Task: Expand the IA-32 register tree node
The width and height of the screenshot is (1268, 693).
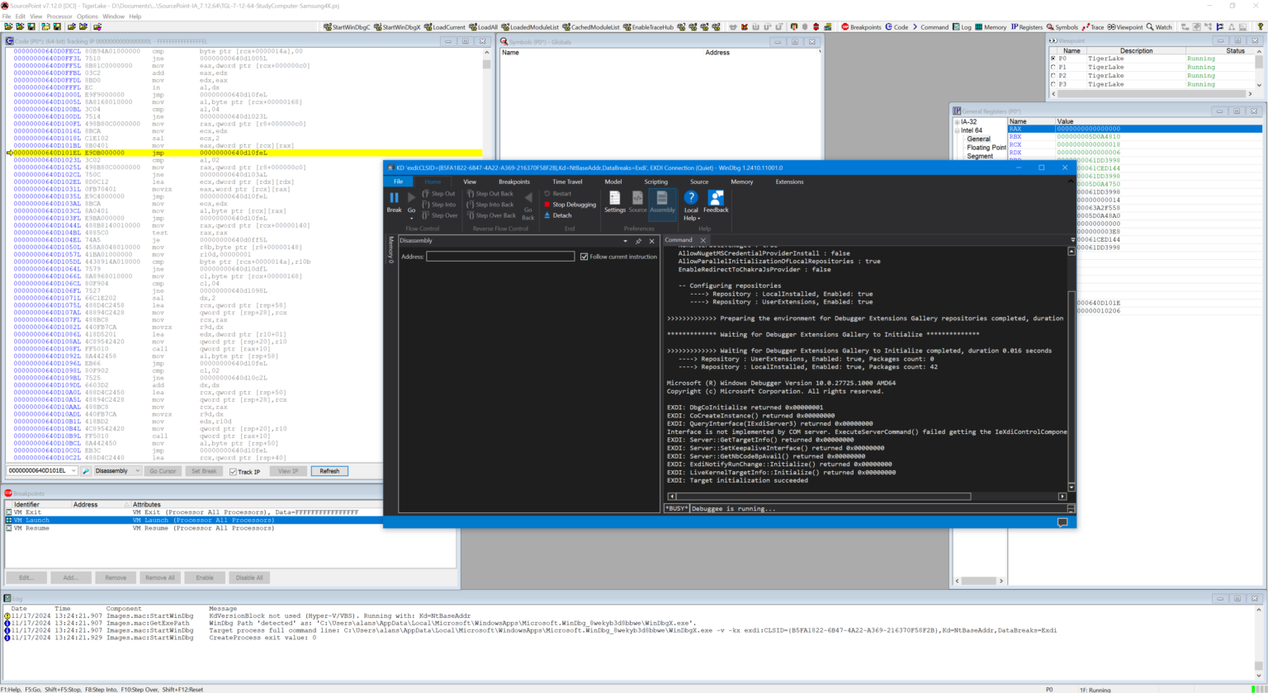Action: (958, 122)
